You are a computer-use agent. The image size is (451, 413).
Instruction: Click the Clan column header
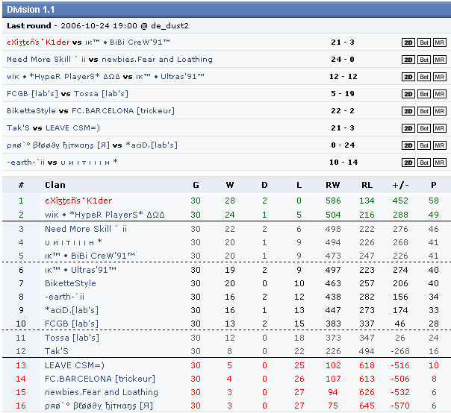click(x=55, y=185)
